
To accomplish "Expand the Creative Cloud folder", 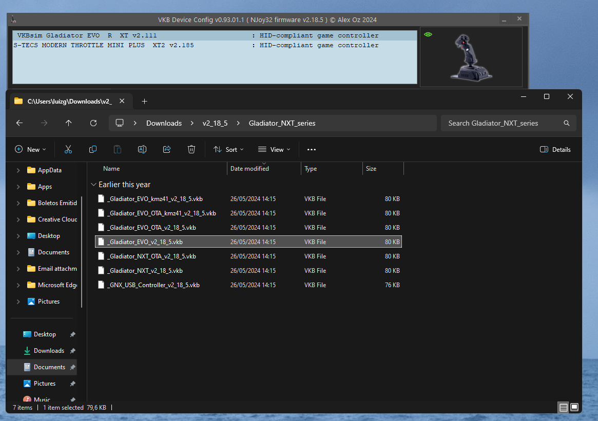I will [x=18, y=219].
